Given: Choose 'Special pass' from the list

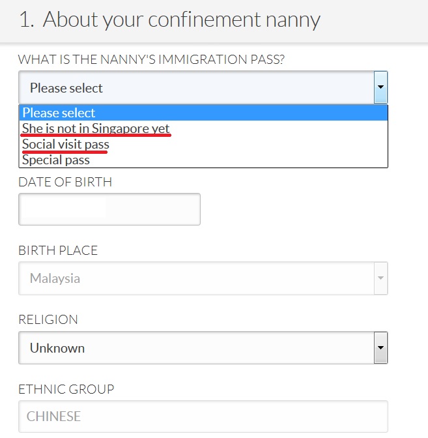Looking at the screenshot, I should click(x=56, y=159).
